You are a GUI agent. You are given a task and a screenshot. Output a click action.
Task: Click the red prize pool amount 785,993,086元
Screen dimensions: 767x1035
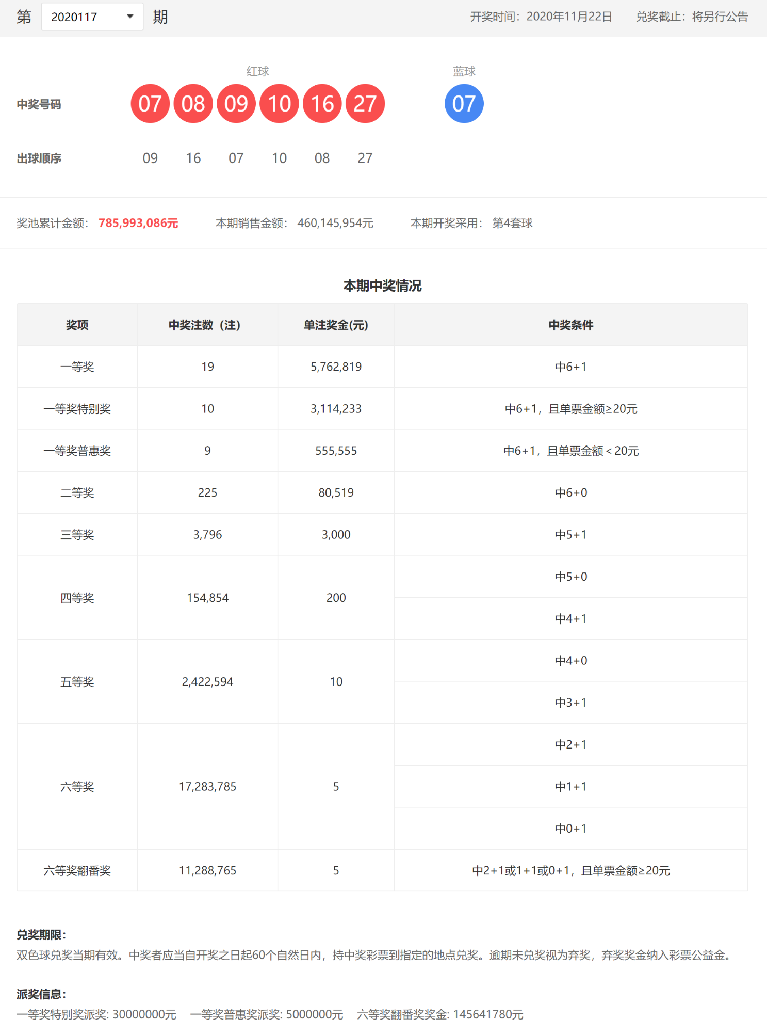tap(138, 223)
